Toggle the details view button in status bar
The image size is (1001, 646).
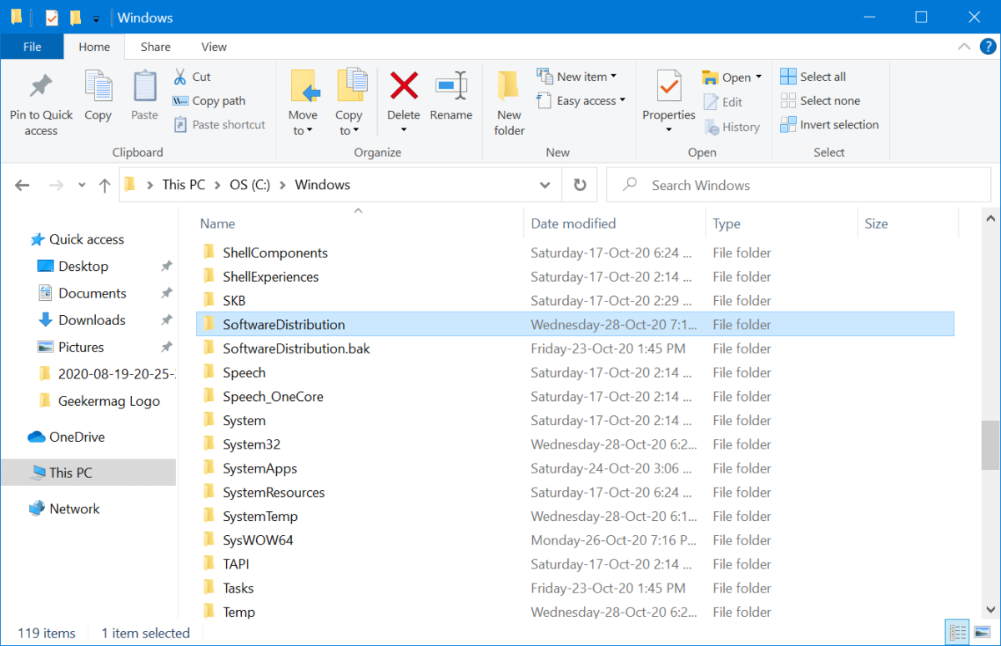958,633
